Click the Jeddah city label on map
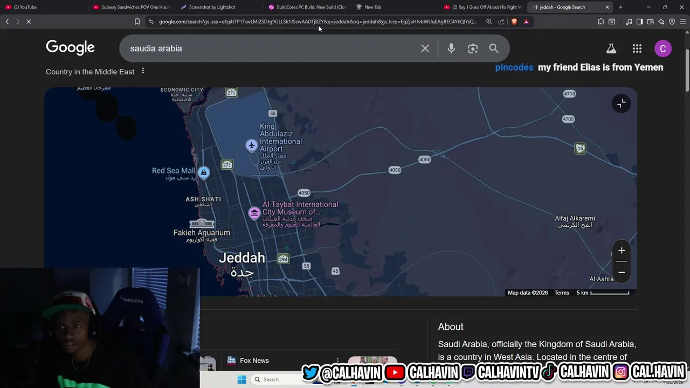 242,258
